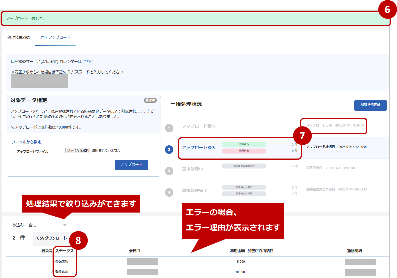
Task: Click the 振替結果返却予定日 date text
Action: pos(353,189)
